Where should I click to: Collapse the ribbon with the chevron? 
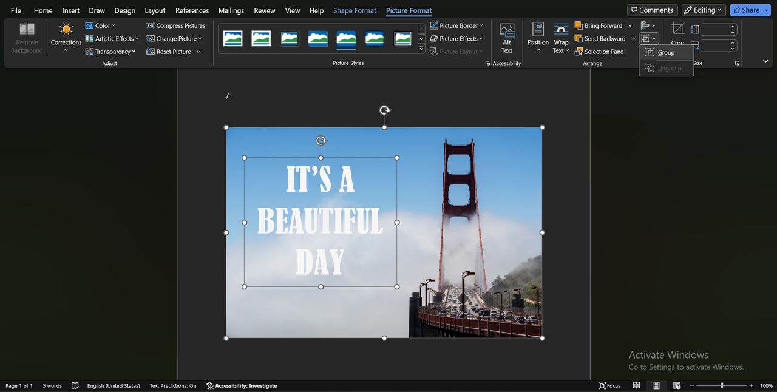coord(765,61)
